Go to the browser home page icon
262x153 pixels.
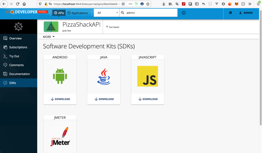(x=24, y=4)
